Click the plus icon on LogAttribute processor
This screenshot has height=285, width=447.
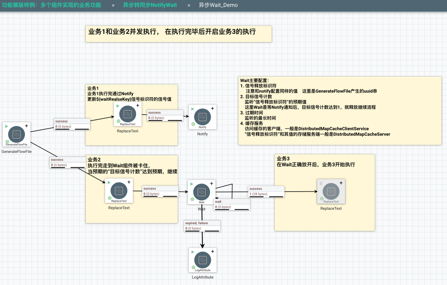click(x=213, y=252)
